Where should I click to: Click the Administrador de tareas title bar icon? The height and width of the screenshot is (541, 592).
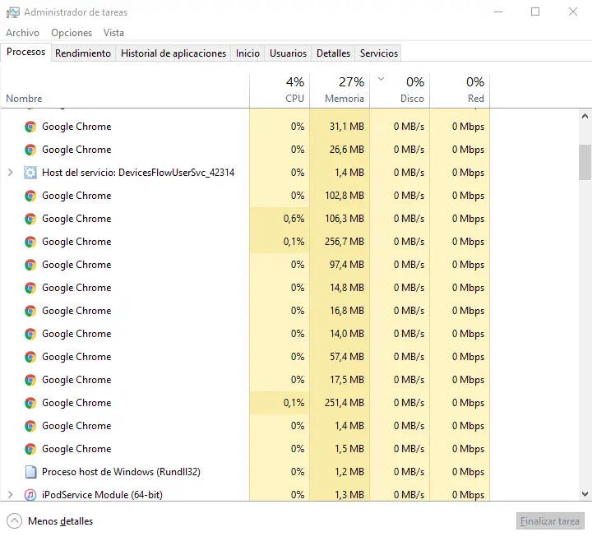point(12,12)
